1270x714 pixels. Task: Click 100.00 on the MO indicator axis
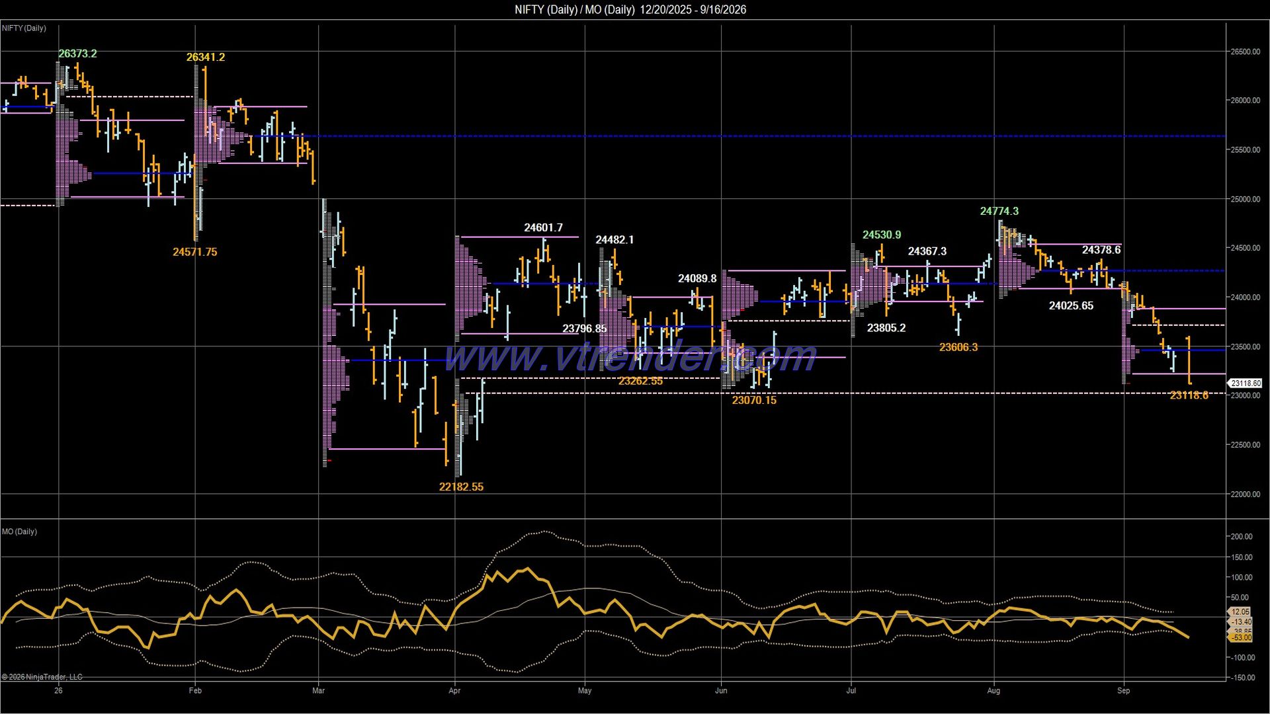click(x=1242, y=577)
